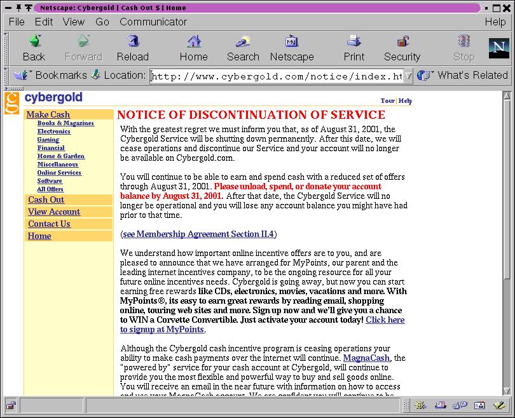
Task: Click the Netscape N logo throbber
Action: click(x=498, y=48)
